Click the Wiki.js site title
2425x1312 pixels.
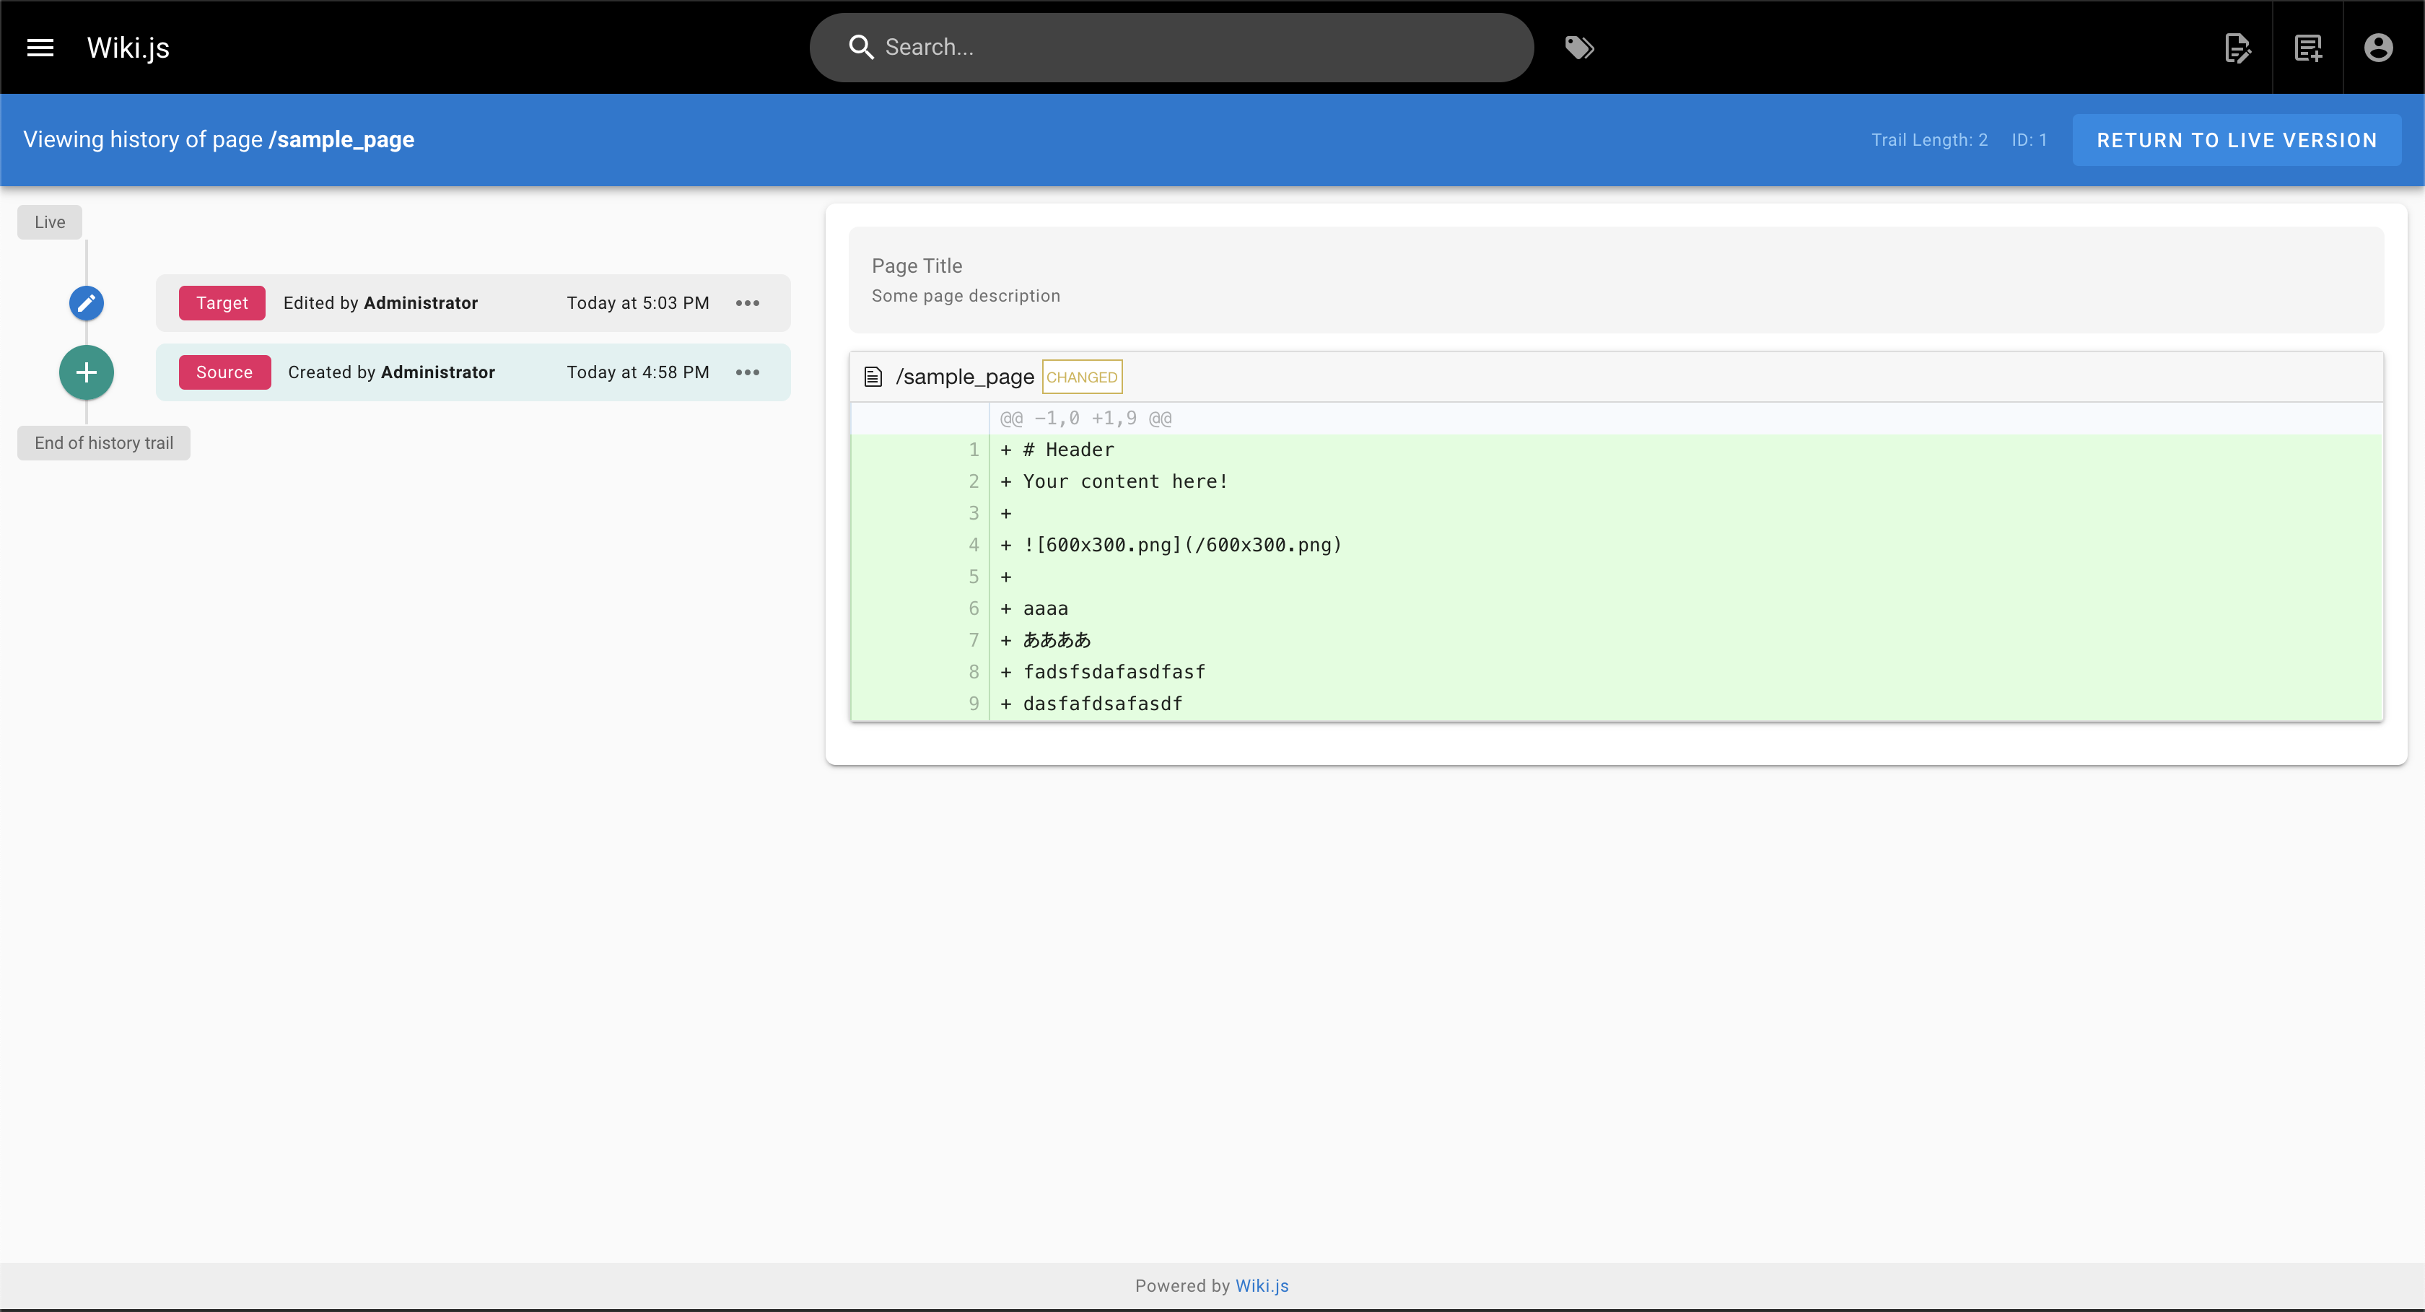pyautogui.click(x=128, y=47)
